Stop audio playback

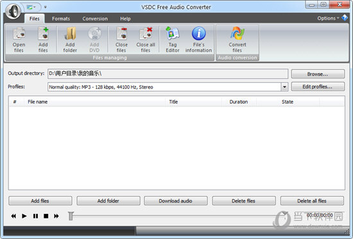pyautogui.click(x=46, y=216)
